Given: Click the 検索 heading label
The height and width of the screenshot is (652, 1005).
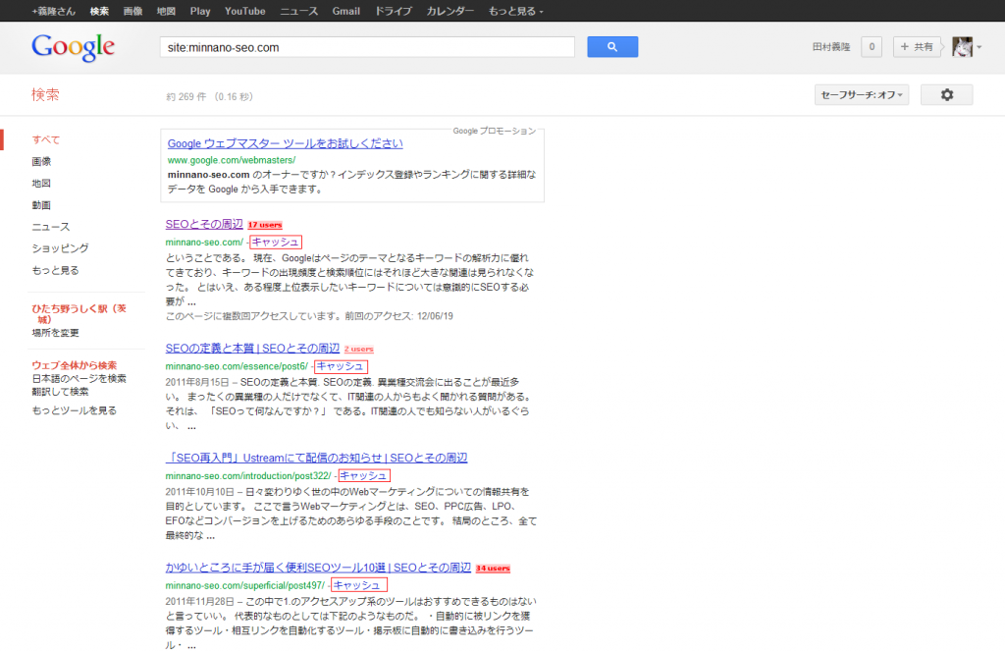Looking at the screenshot, I should point(45,95).
